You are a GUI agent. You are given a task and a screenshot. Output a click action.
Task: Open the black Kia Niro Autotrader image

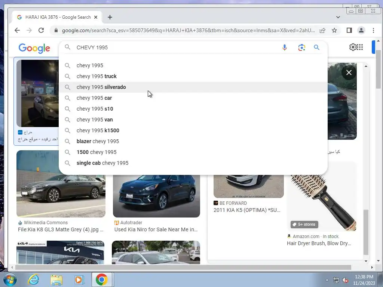click(x=156, y=196)
